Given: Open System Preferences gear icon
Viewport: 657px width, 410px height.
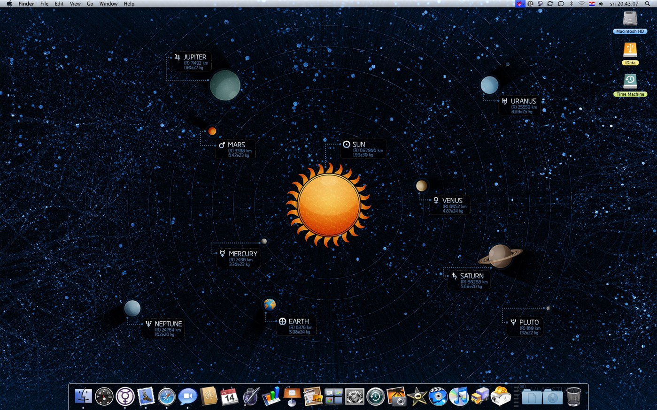Looking at the screenshot, I should (355, 397).
